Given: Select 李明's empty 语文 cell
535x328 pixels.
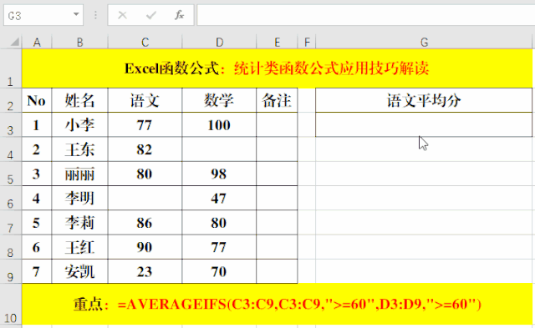Looking at the screenshot, I should (145, 199).
